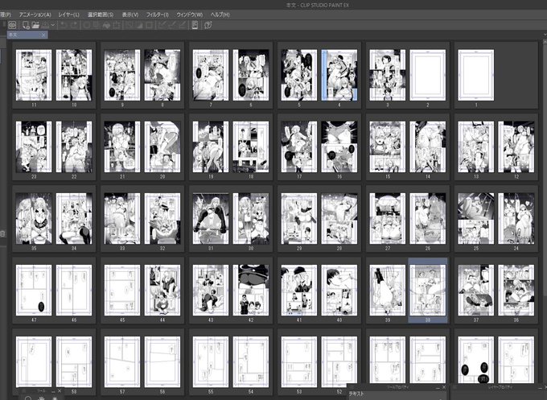Viewport: 547px width, 400px height.
Task: Open the レイヤー(L) menu
Action: [x=68, y=14]
